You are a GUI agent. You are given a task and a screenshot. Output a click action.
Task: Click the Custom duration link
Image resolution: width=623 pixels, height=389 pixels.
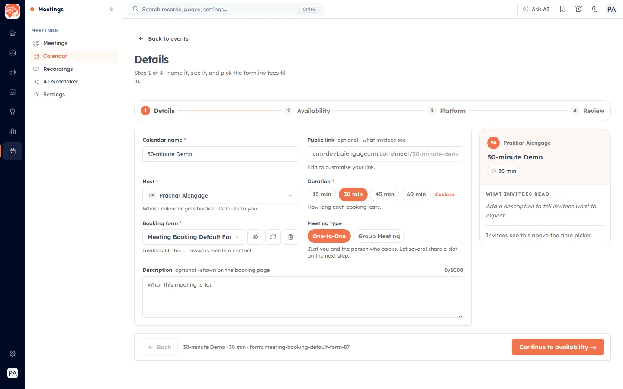click(444, 194)
